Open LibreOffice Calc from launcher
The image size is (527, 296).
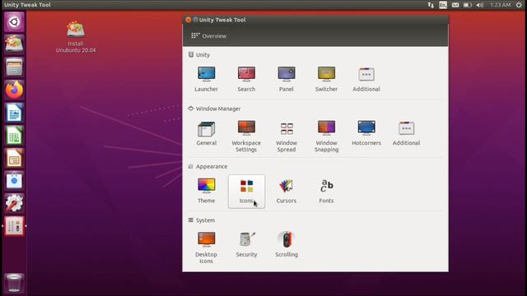click(14, 135)
